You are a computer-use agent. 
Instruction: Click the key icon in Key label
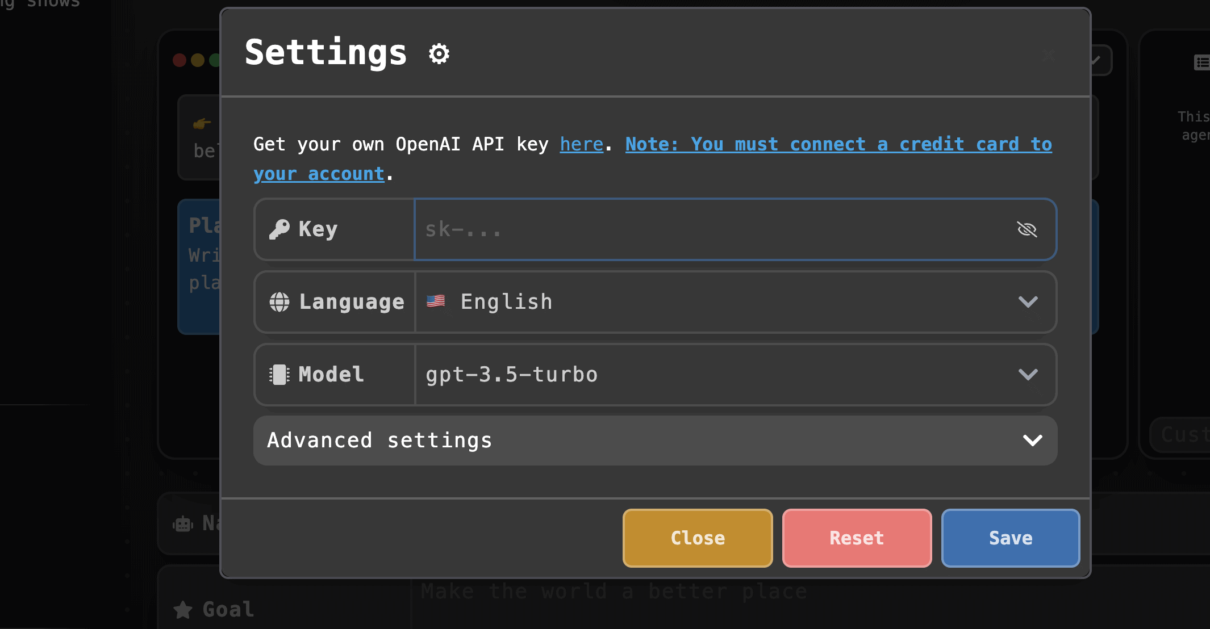click(x=279, y=229)
